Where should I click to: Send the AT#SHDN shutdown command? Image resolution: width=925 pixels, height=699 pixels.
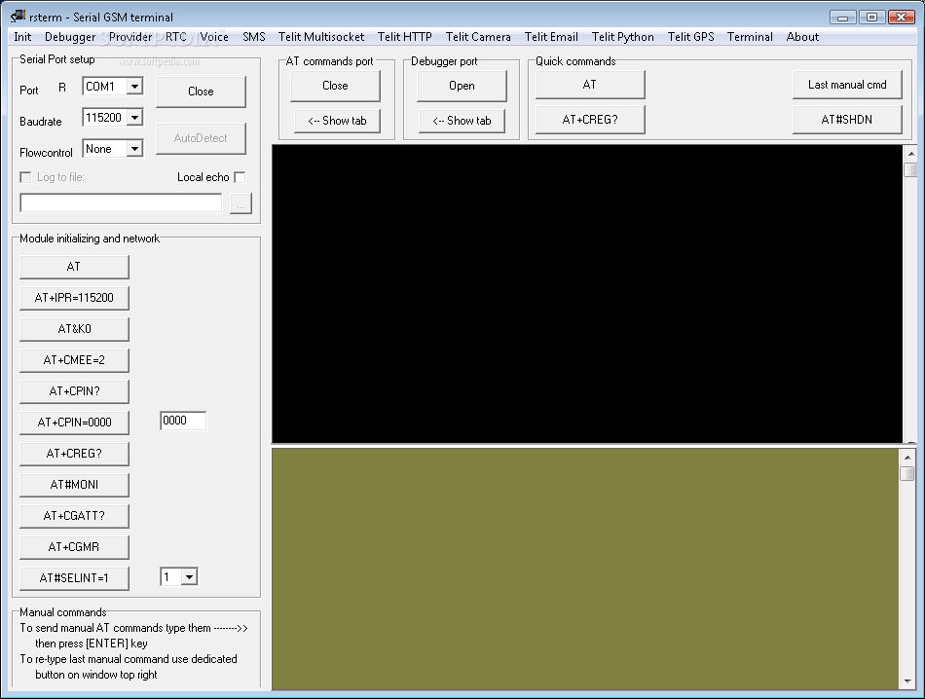click(847, 120)
